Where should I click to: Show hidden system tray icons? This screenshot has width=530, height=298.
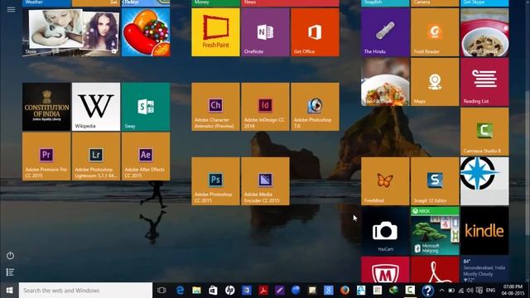441,291
